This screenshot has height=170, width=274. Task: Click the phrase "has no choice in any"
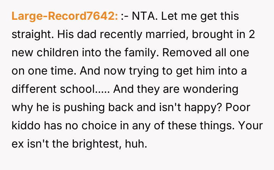[85, 126]
